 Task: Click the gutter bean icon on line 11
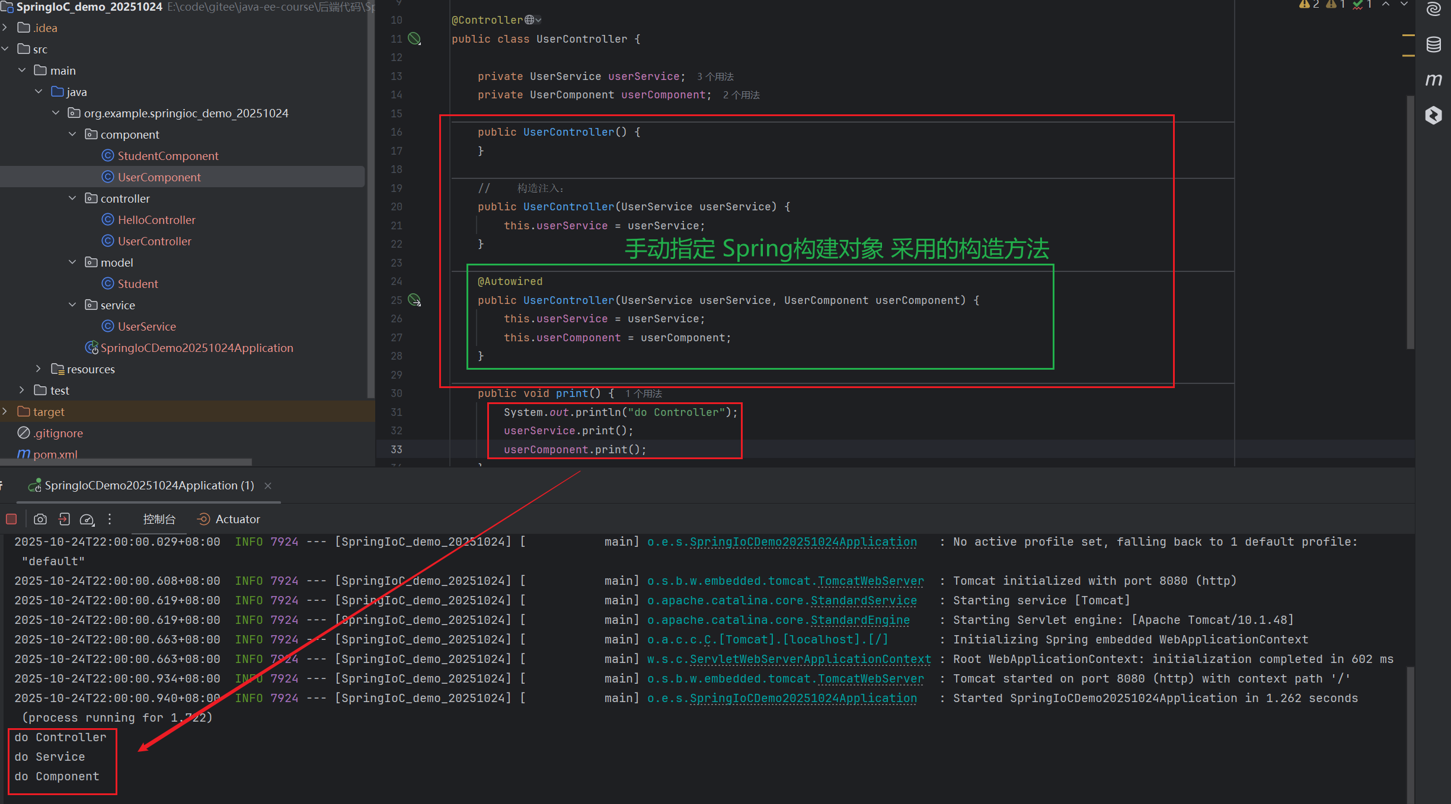tap(414, 39)
